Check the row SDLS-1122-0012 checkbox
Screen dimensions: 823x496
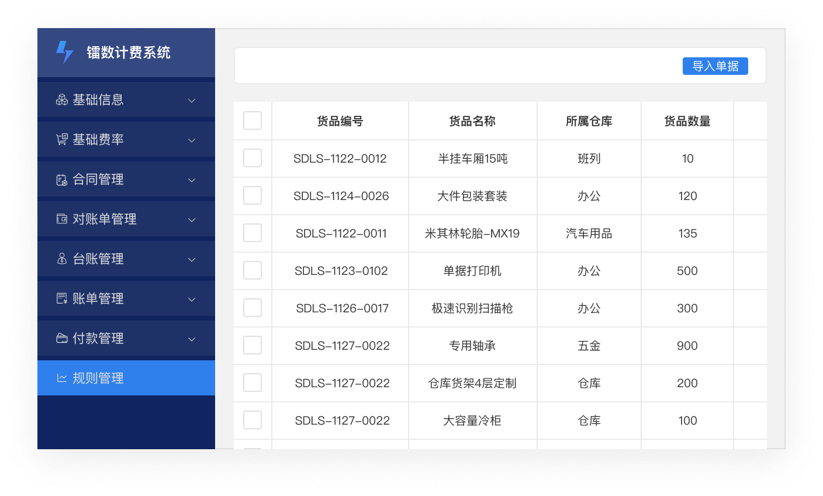pos(253,158)
